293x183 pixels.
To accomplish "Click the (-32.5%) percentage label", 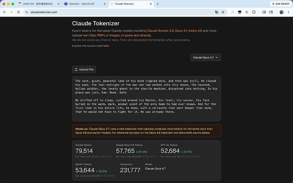I will point(101,171).
